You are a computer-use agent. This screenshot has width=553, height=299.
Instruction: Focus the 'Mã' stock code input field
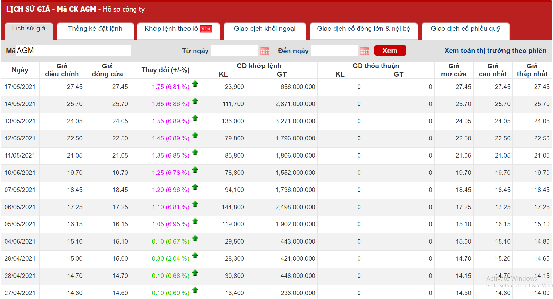click(x=73, y=51)
